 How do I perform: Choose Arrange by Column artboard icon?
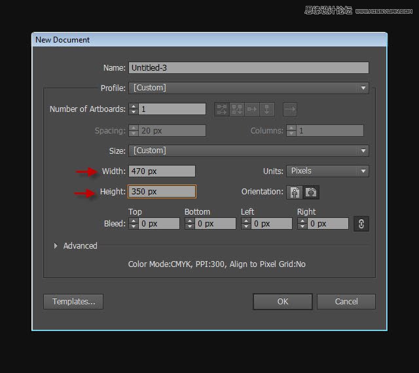point(267,109)
